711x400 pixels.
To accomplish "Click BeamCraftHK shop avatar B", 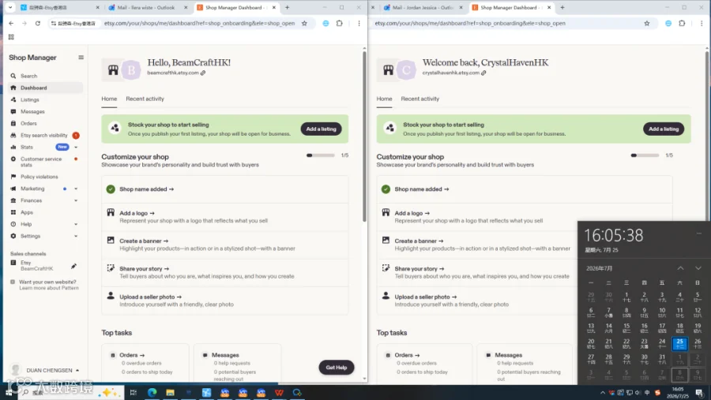I will [x=131, y=70].
